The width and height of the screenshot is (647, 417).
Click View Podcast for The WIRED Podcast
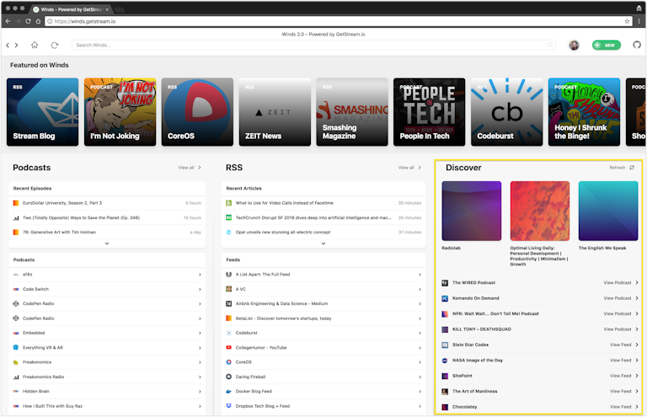click(x=621, y=283)
